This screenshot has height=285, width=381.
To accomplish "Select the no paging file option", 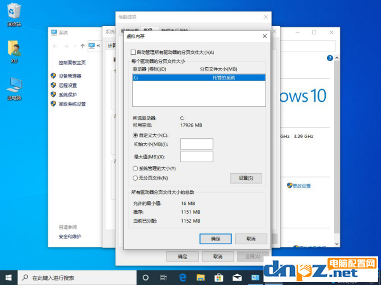I will click(135, 178).
